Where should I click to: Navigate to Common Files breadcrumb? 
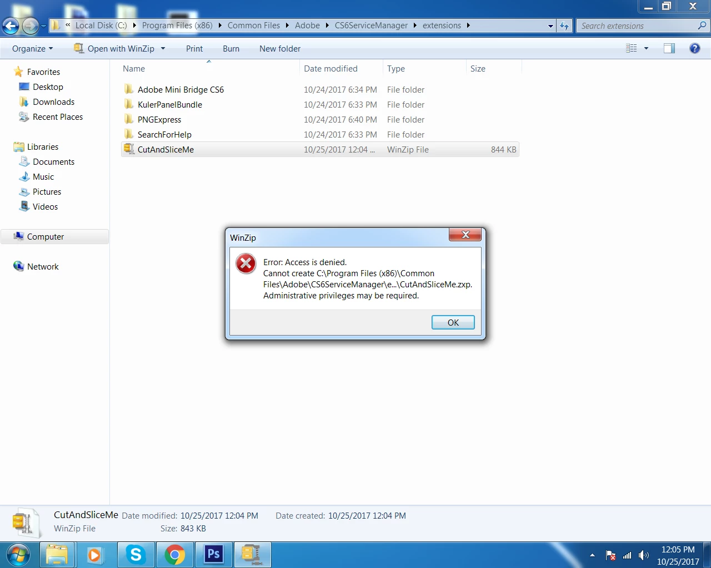pyautogui.click(x=254, y=26)
